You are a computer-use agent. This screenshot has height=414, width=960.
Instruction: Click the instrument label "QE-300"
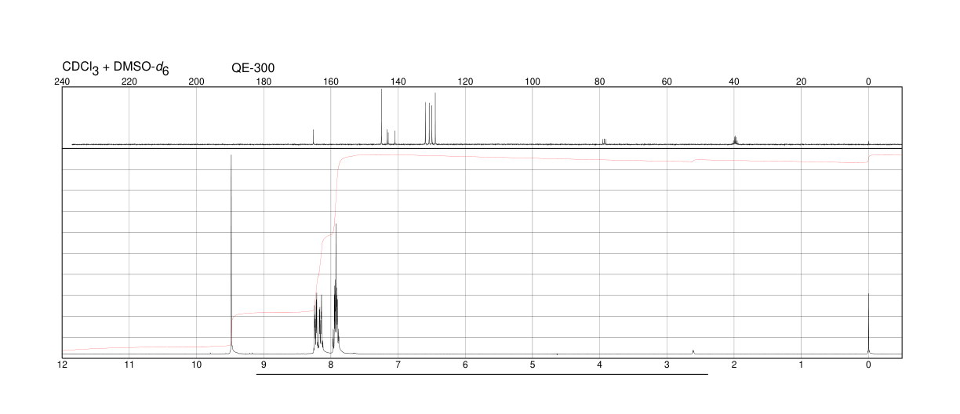click(x=253, y=69)
